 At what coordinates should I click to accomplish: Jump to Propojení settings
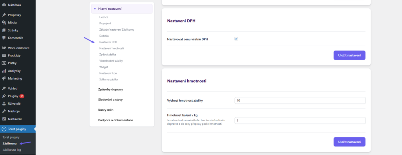click(x=105, y=23)
